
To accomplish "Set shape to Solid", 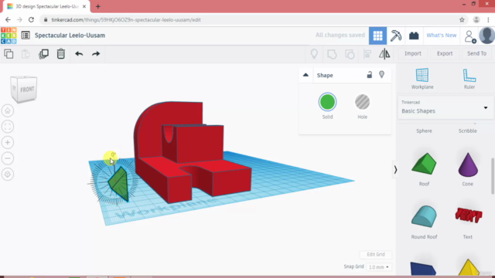I will 327,102.
